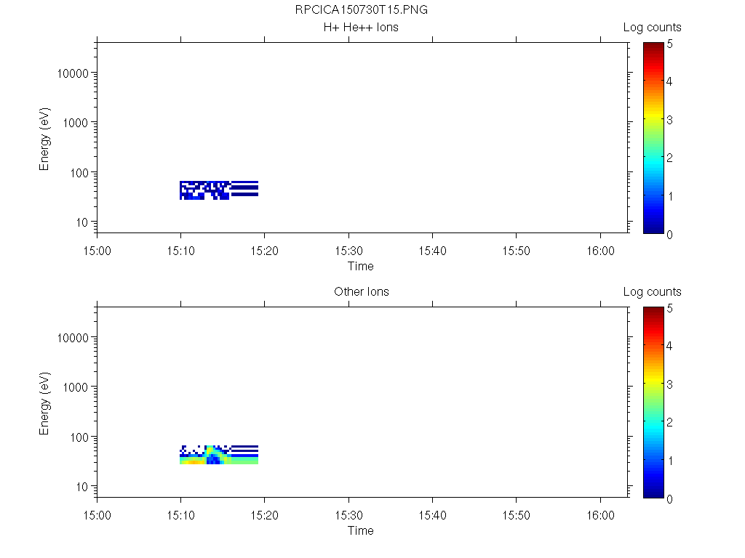
Task: Click the color bar value 1 in the bottom panel
Action: (x=669, y=461)
